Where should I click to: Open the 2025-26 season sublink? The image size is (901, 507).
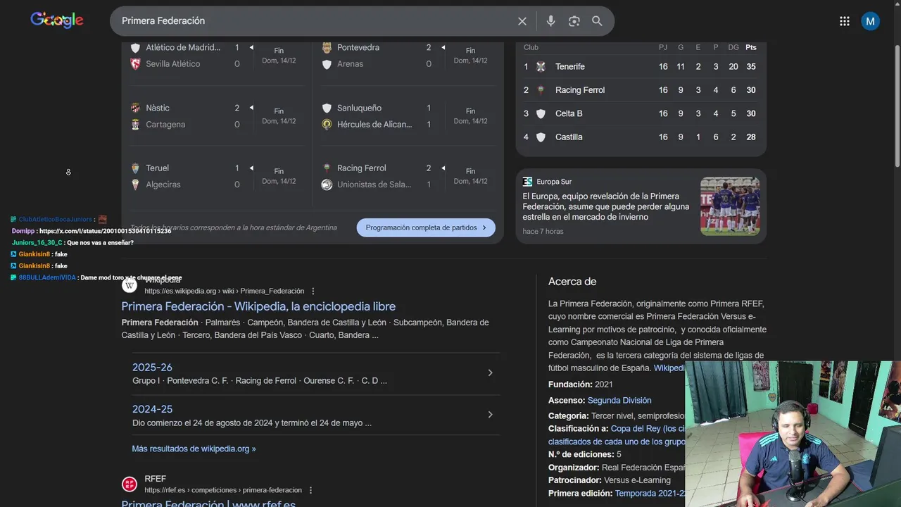click(x=152, y=368)
